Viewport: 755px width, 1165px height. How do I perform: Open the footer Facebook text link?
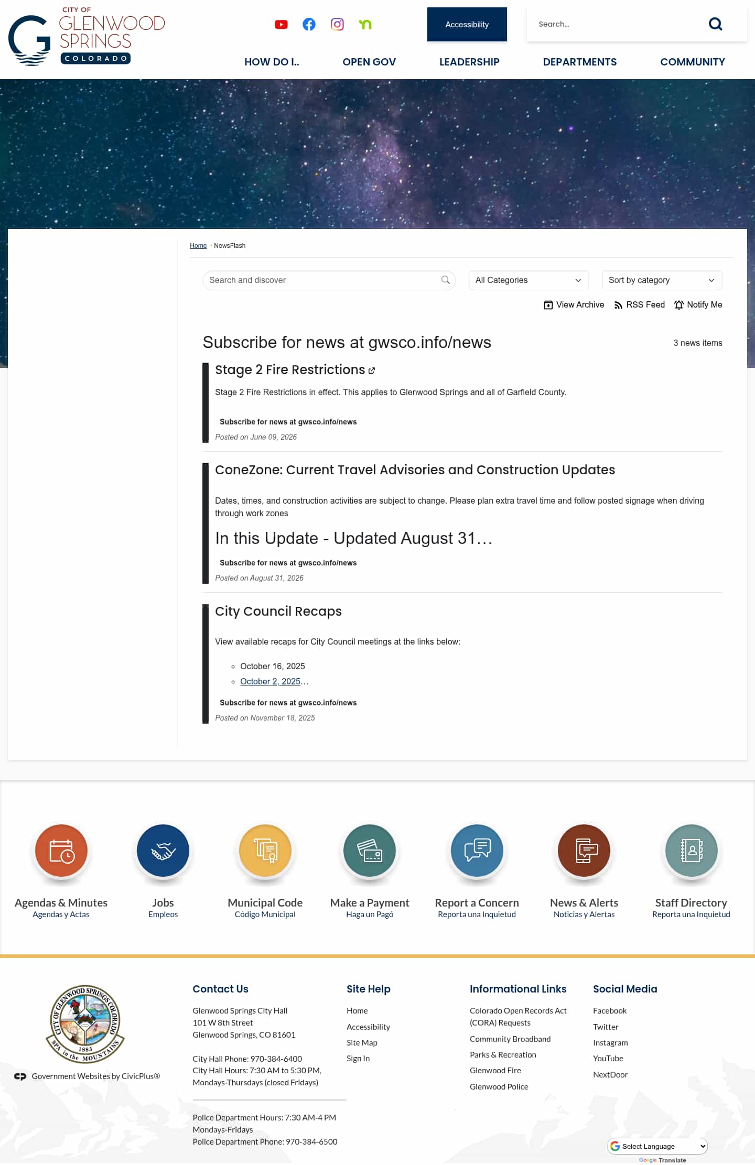click(x=610, y=1010)
